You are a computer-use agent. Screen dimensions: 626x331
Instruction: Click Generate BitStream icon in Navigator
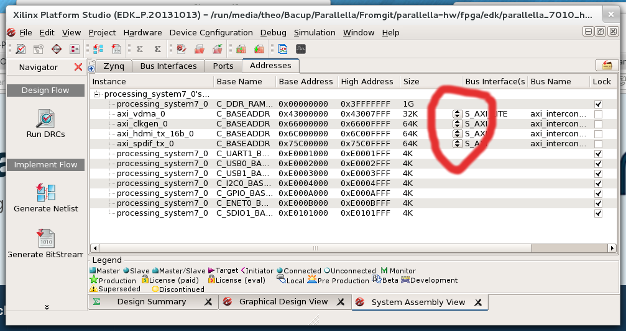45,238
